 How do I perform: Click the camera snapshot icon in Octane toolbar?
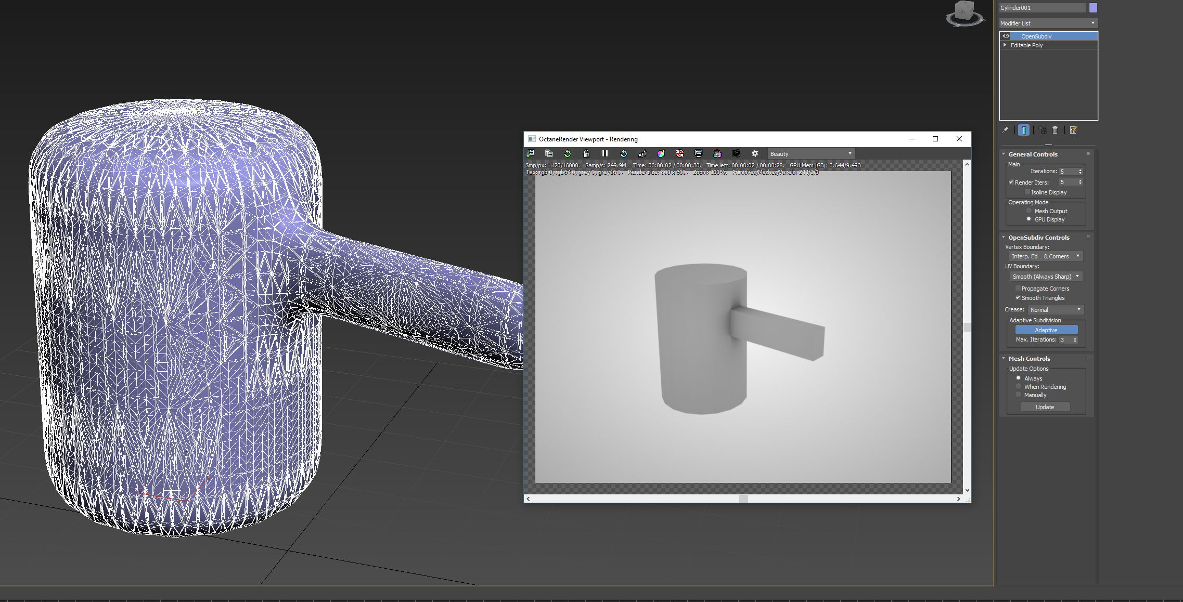pos(736,153)
